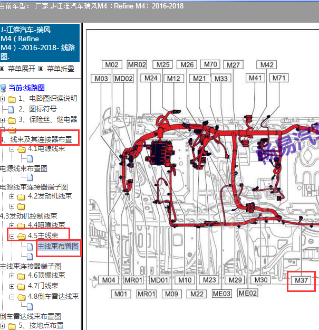This screenshot has width=319, height=330.
Task: Expand the 4.4喷嘴线束 node
Action: [12, 225]
